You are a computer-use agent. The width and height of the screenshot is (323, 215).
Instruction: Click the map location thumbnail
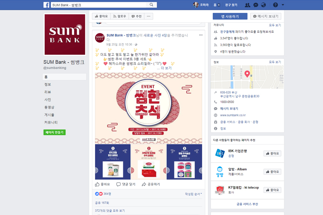(247, 77)
